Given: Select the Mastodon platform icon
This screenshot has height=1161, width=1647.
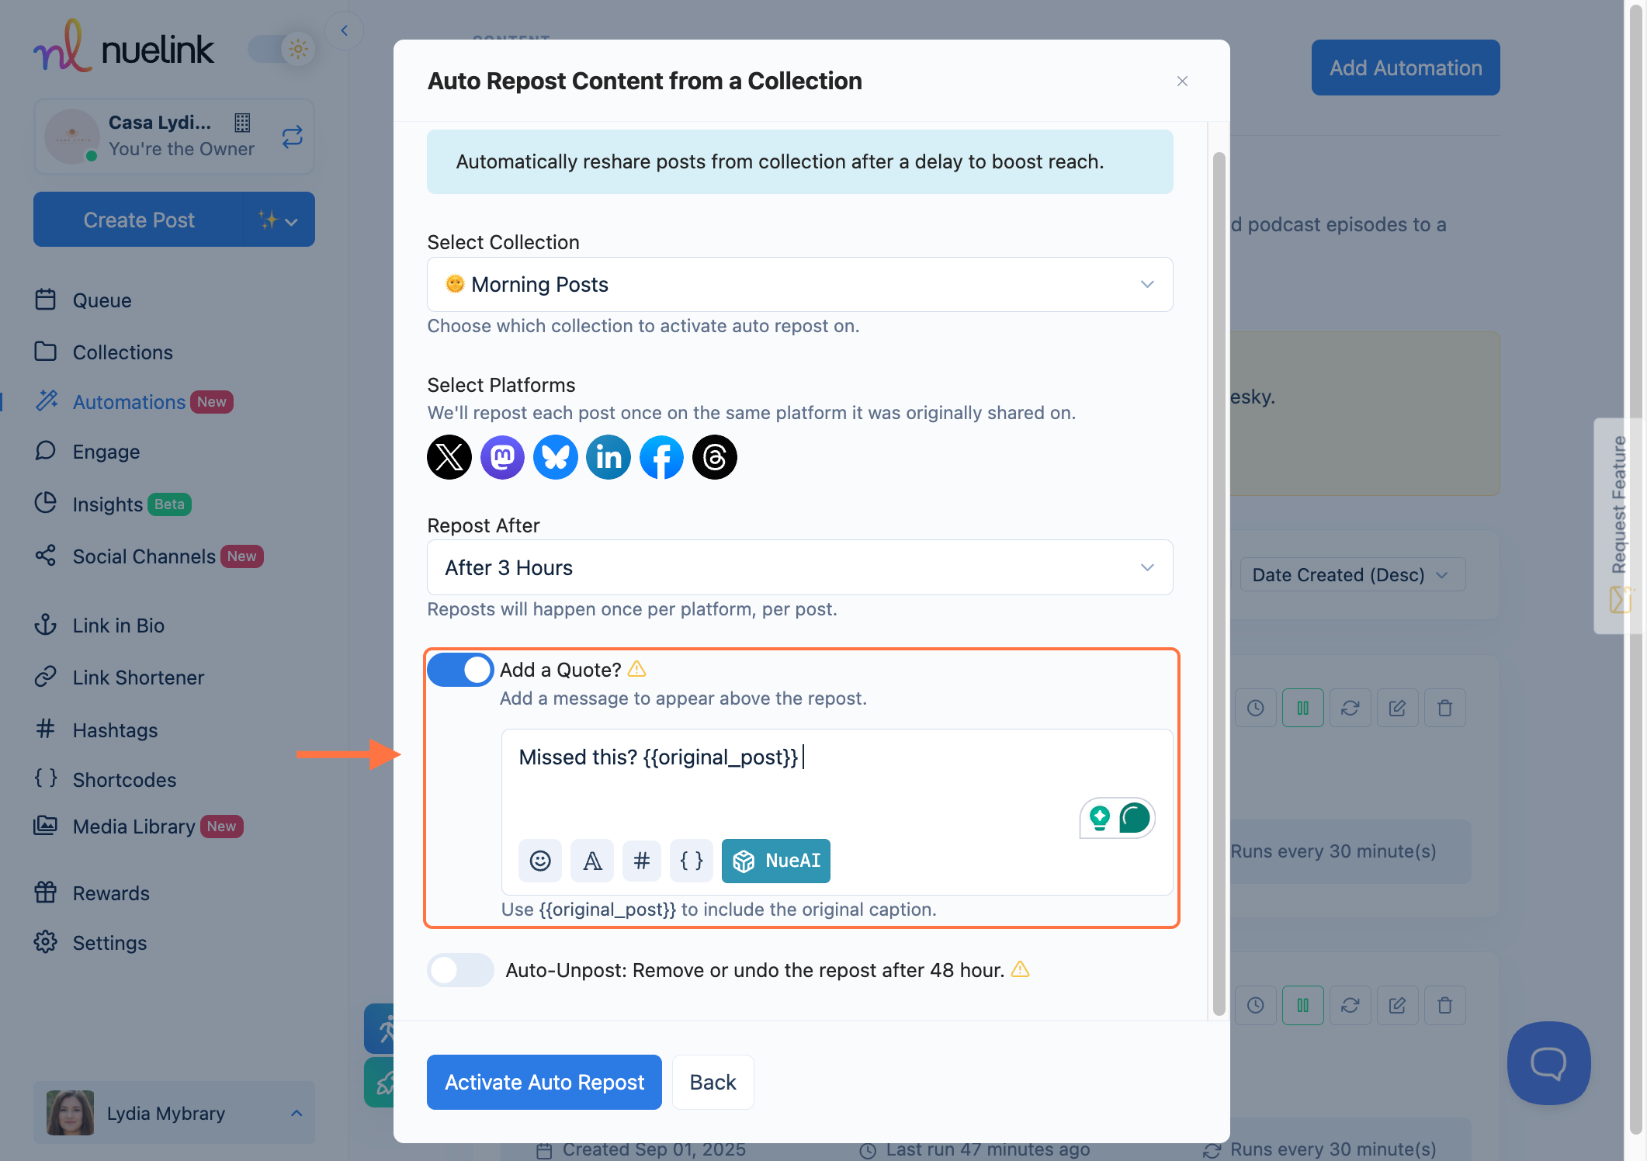Looking at the screenshot, I should tap(502, 457).
